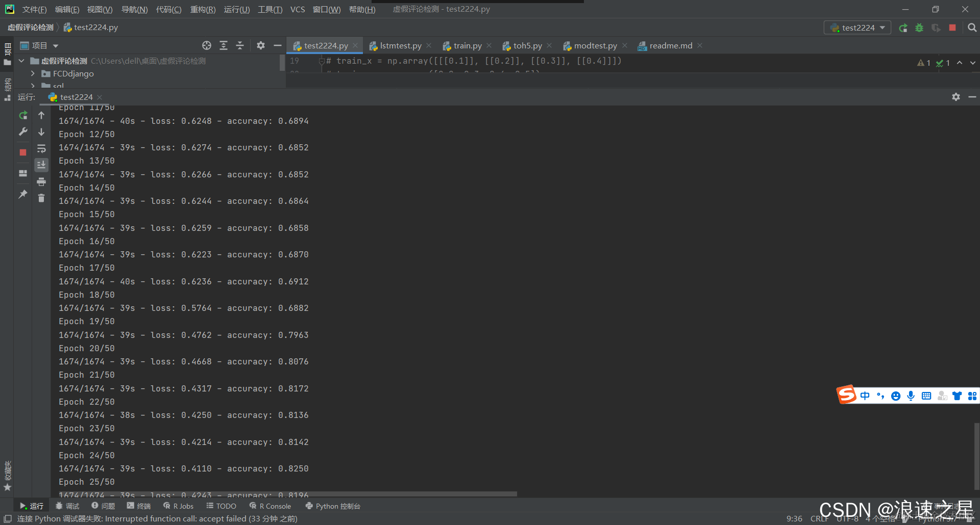Open the 运行(U) menu
Screen dimensions: 980x525
(237, 10)
